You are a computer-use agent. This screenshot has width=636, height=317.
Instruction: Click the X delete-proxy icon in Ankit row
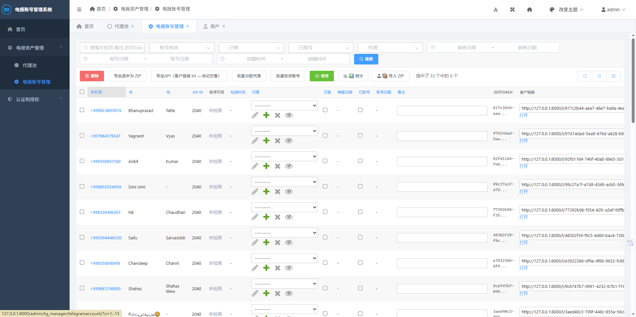coord(278,166)
